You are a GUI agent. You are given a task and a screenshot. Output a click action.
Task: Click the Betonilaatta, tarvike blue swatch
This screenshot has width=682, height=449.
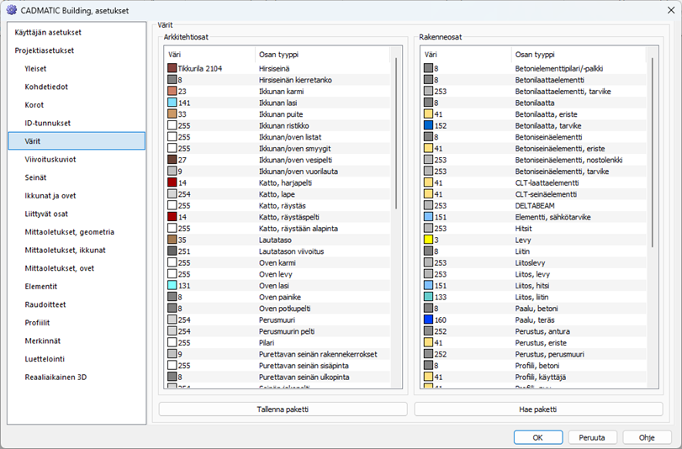(428, 124)
